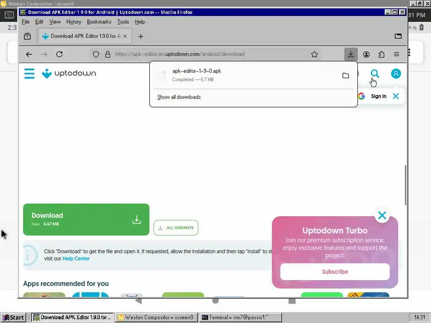Click the Firefox taskbar item

click(x=72, y=318)
